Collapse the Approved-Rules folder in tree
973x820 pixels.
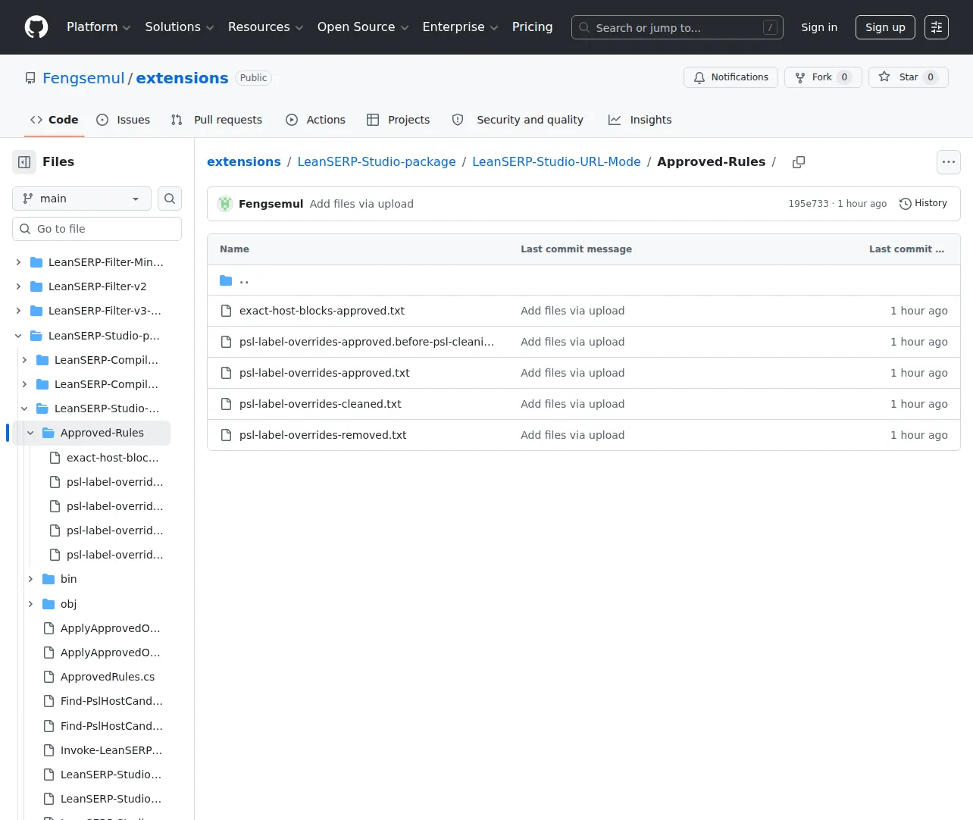(x=30, y=433)
